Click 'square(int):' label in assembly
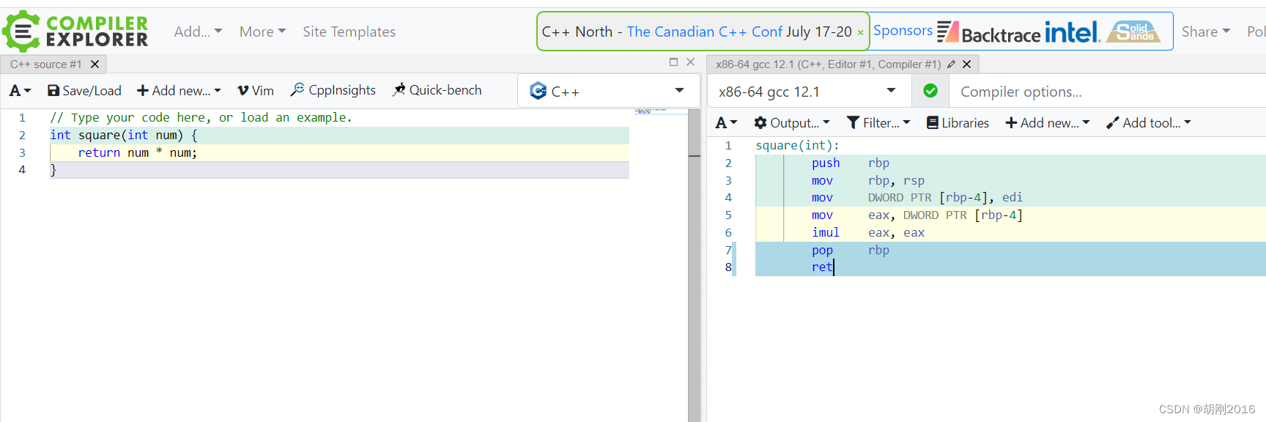This screenshot has width=1266, height=422. click(x=797, y=145)
